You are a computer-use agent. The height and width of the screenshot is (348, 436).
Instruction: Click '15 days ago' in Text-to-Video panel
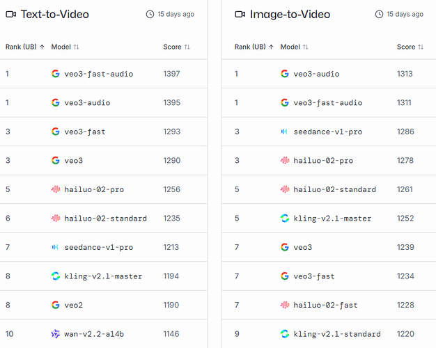click(x=176, y=14)
